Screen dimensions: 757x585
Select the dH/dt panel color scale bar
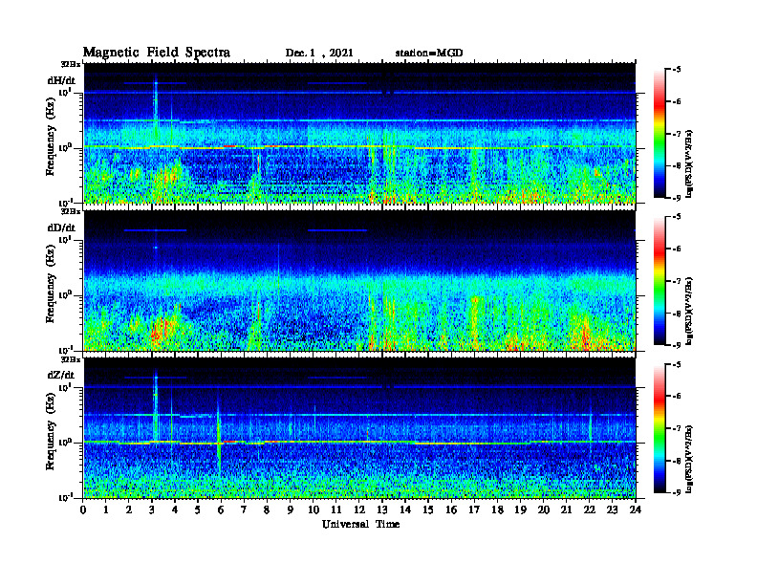pyautogui.click(x=660, y=134)
